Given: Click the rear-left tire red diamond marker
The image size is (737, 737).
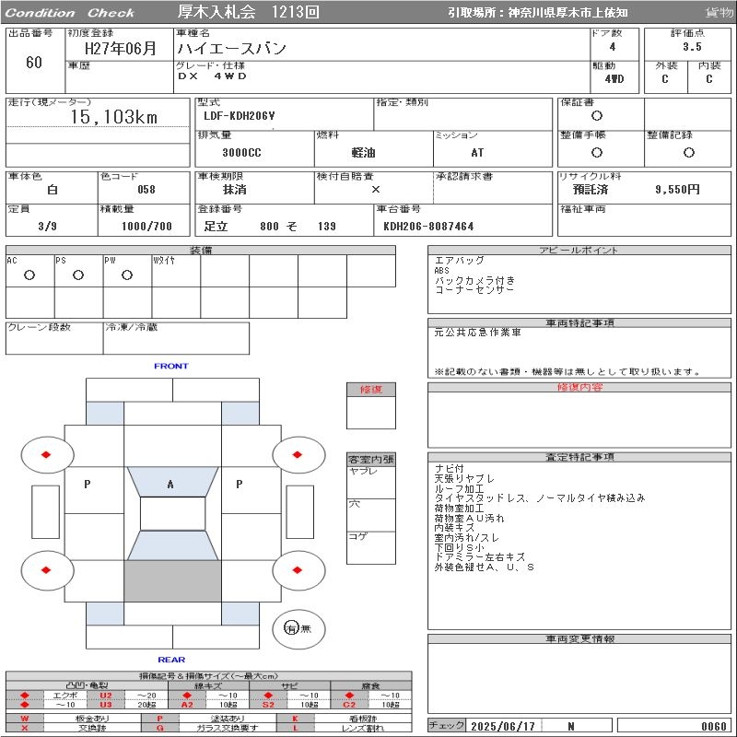Looking at the screenshot, I should click(46, 570).
